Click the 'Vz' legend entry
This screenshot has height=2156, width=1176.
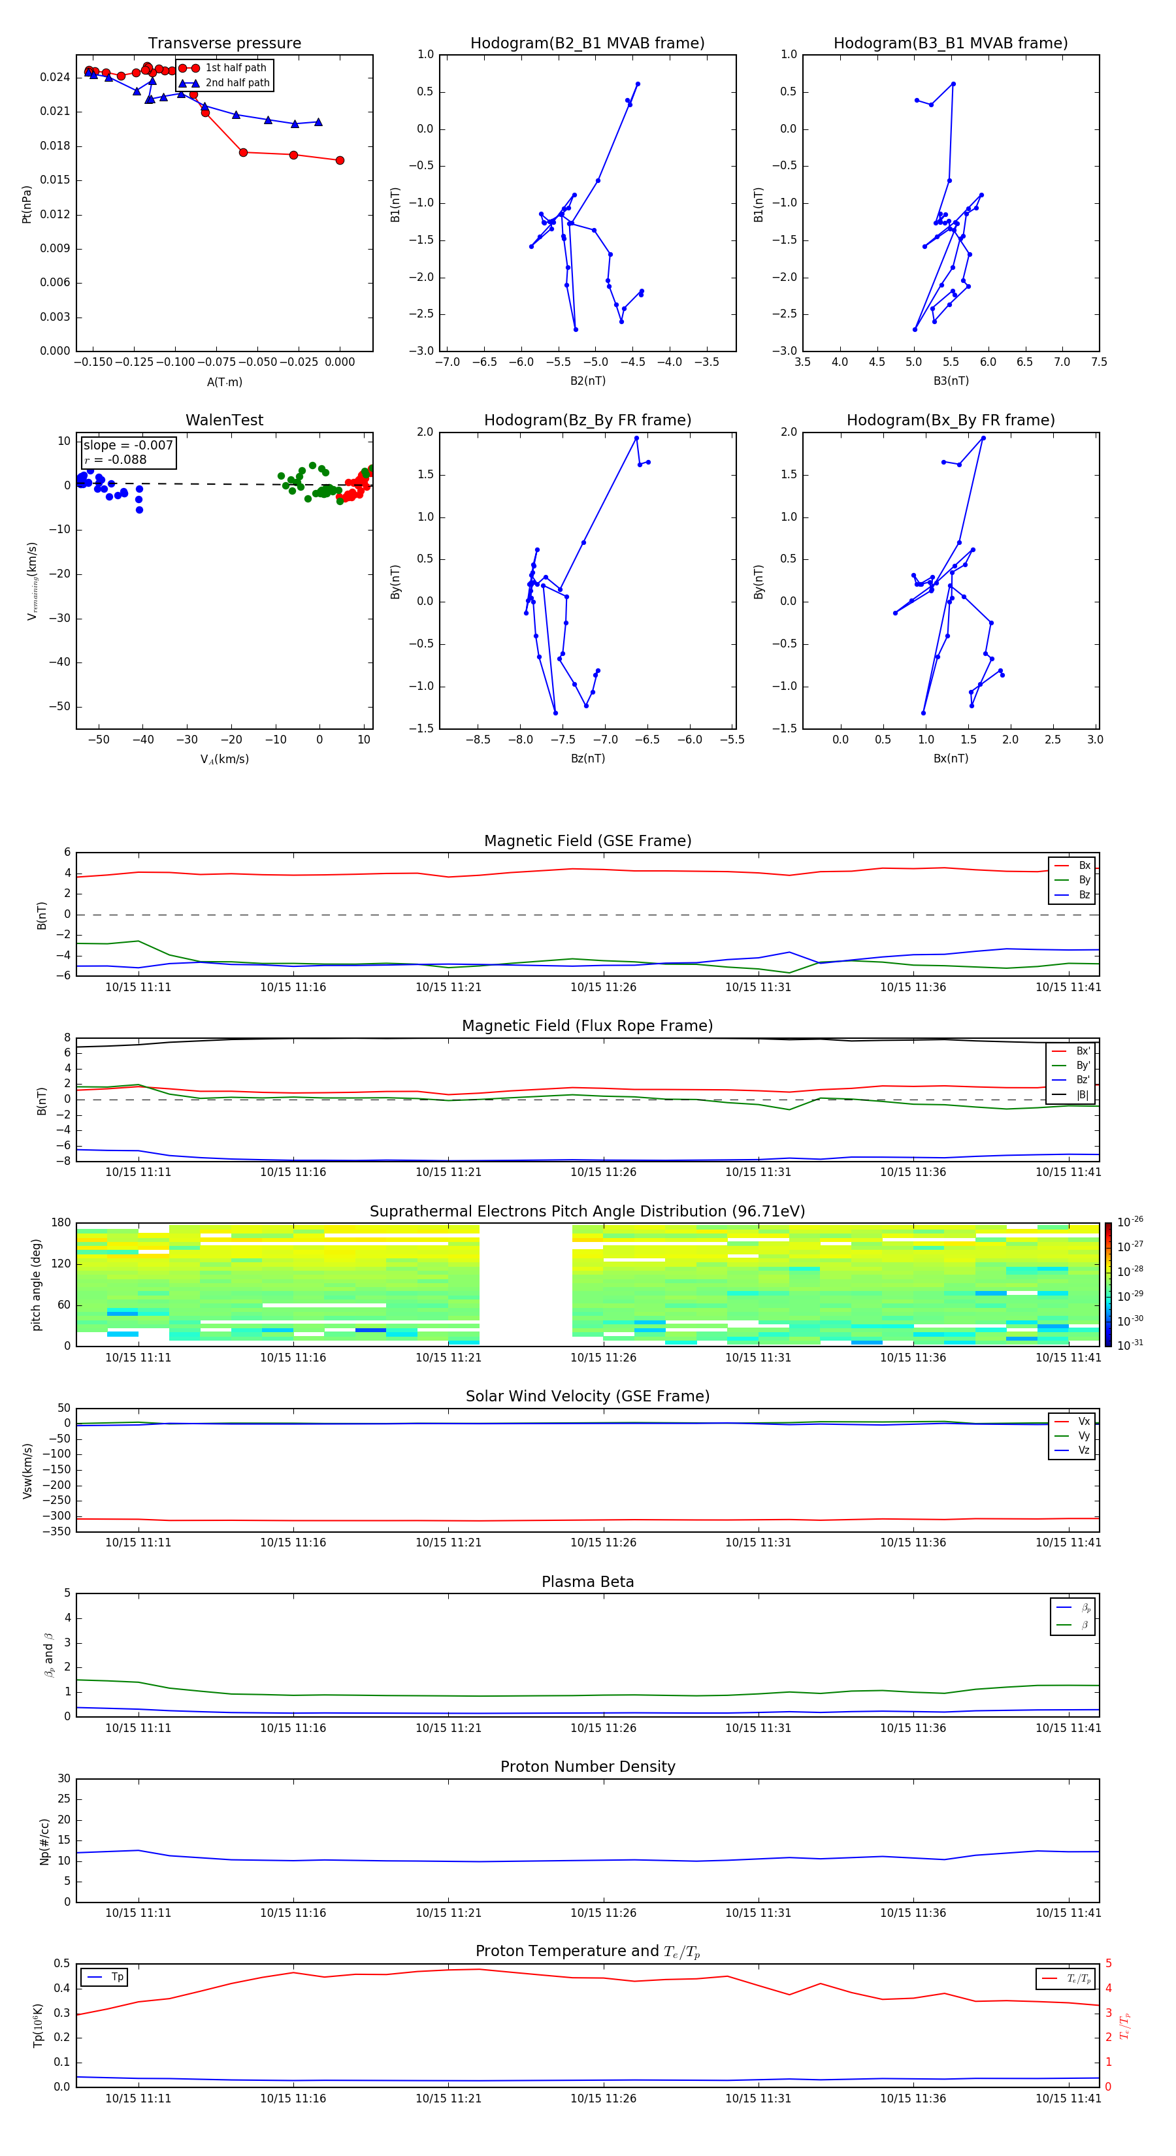coord(1073,1450)
